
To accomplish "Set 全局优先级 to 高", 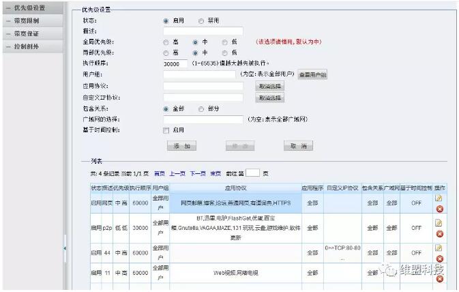I will 166,42.
